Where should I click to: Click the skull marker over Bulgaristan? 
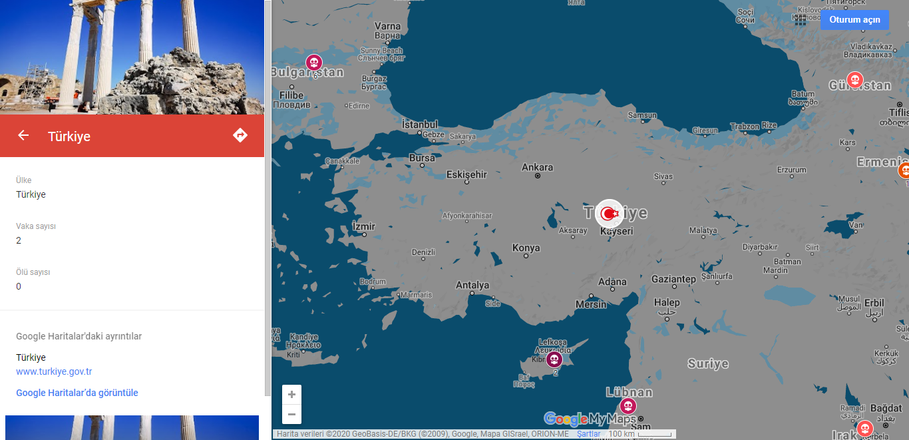click(x=313, y=63)
